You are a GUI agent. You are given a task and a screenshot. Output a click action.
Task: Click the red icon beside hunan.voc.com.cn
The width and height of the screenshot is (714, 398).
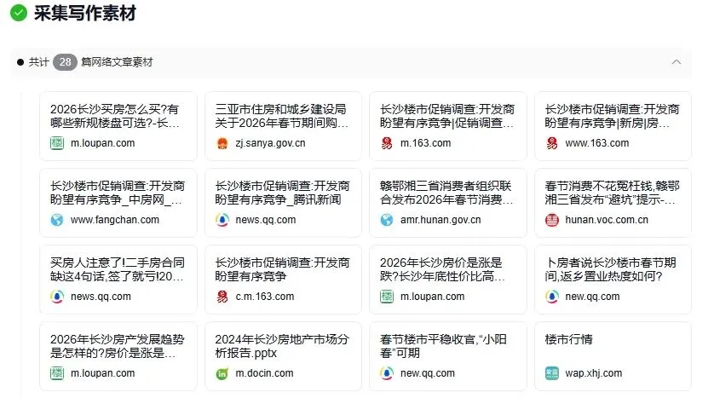(x=552, y=220)
